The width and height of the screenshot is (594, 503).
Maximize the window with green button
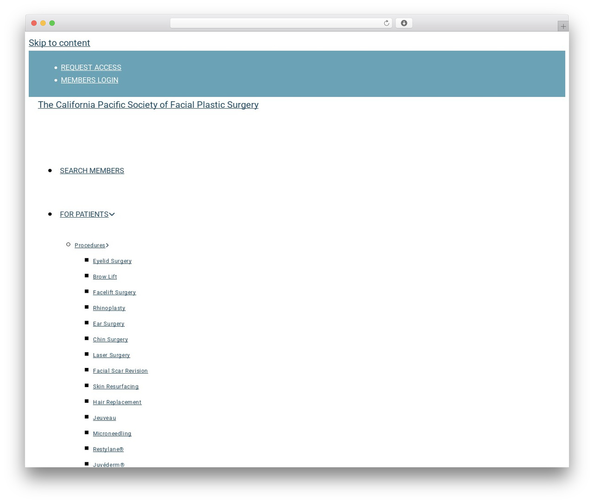(52, 23)
